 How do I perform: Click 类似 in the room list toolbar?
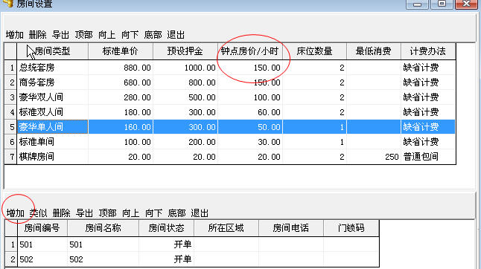point(38,213)
